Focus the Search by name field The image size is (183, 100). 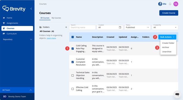(82, 27)
